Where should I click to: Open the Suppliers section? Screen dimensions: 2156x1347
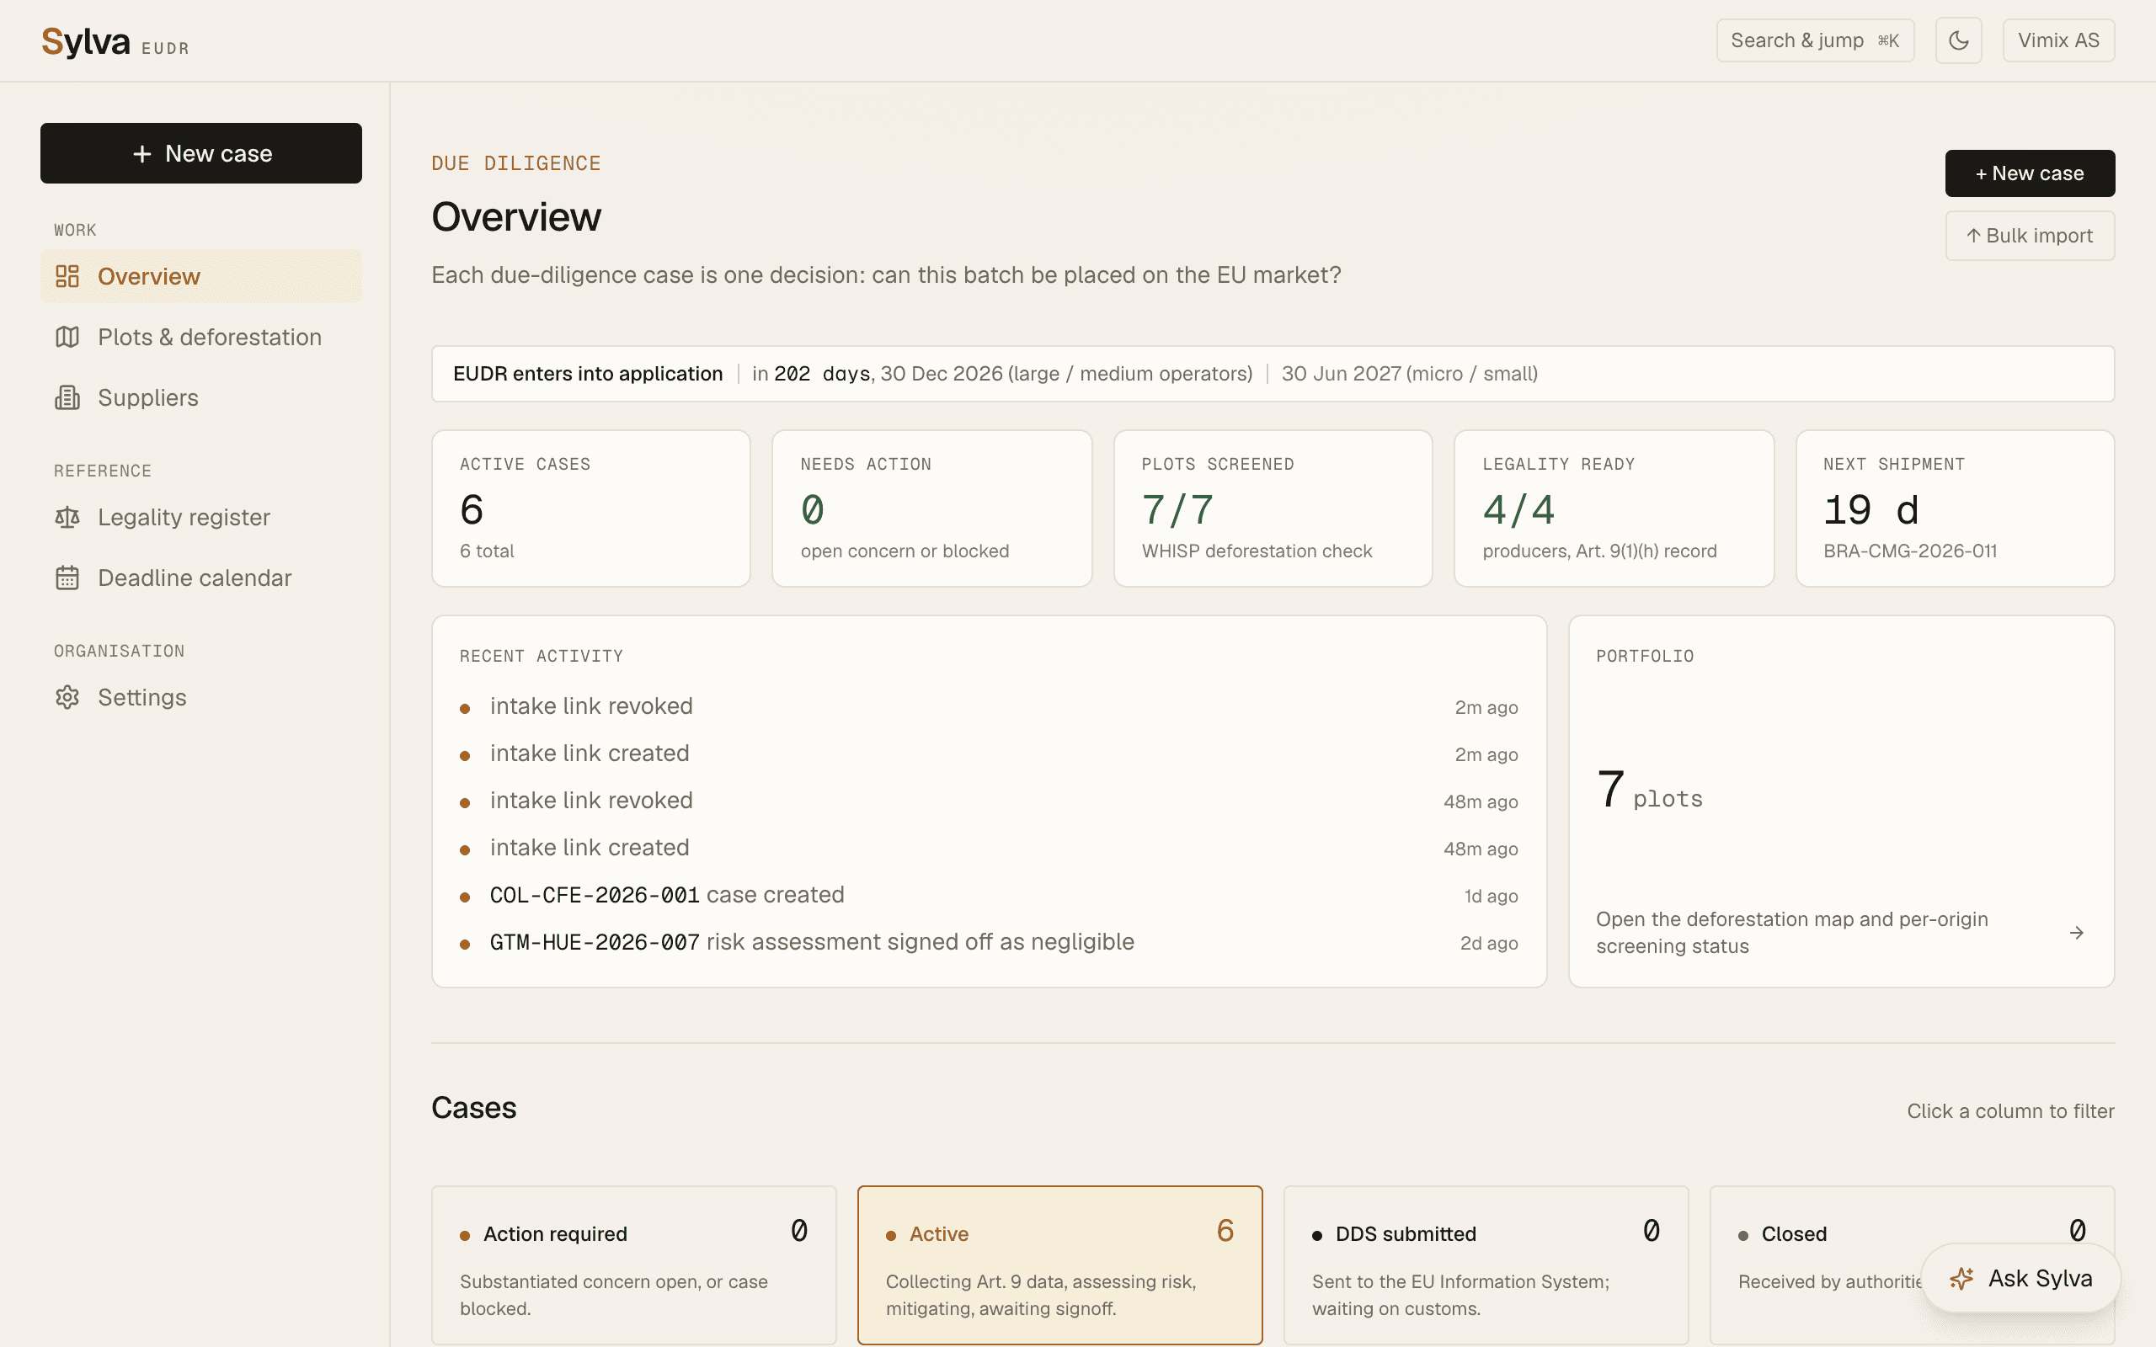(x=200, y=397)
